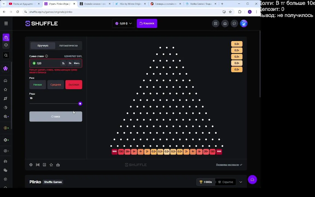Halve the bet with the ½ button
315x197 pixels.
[x=63, y=63]
